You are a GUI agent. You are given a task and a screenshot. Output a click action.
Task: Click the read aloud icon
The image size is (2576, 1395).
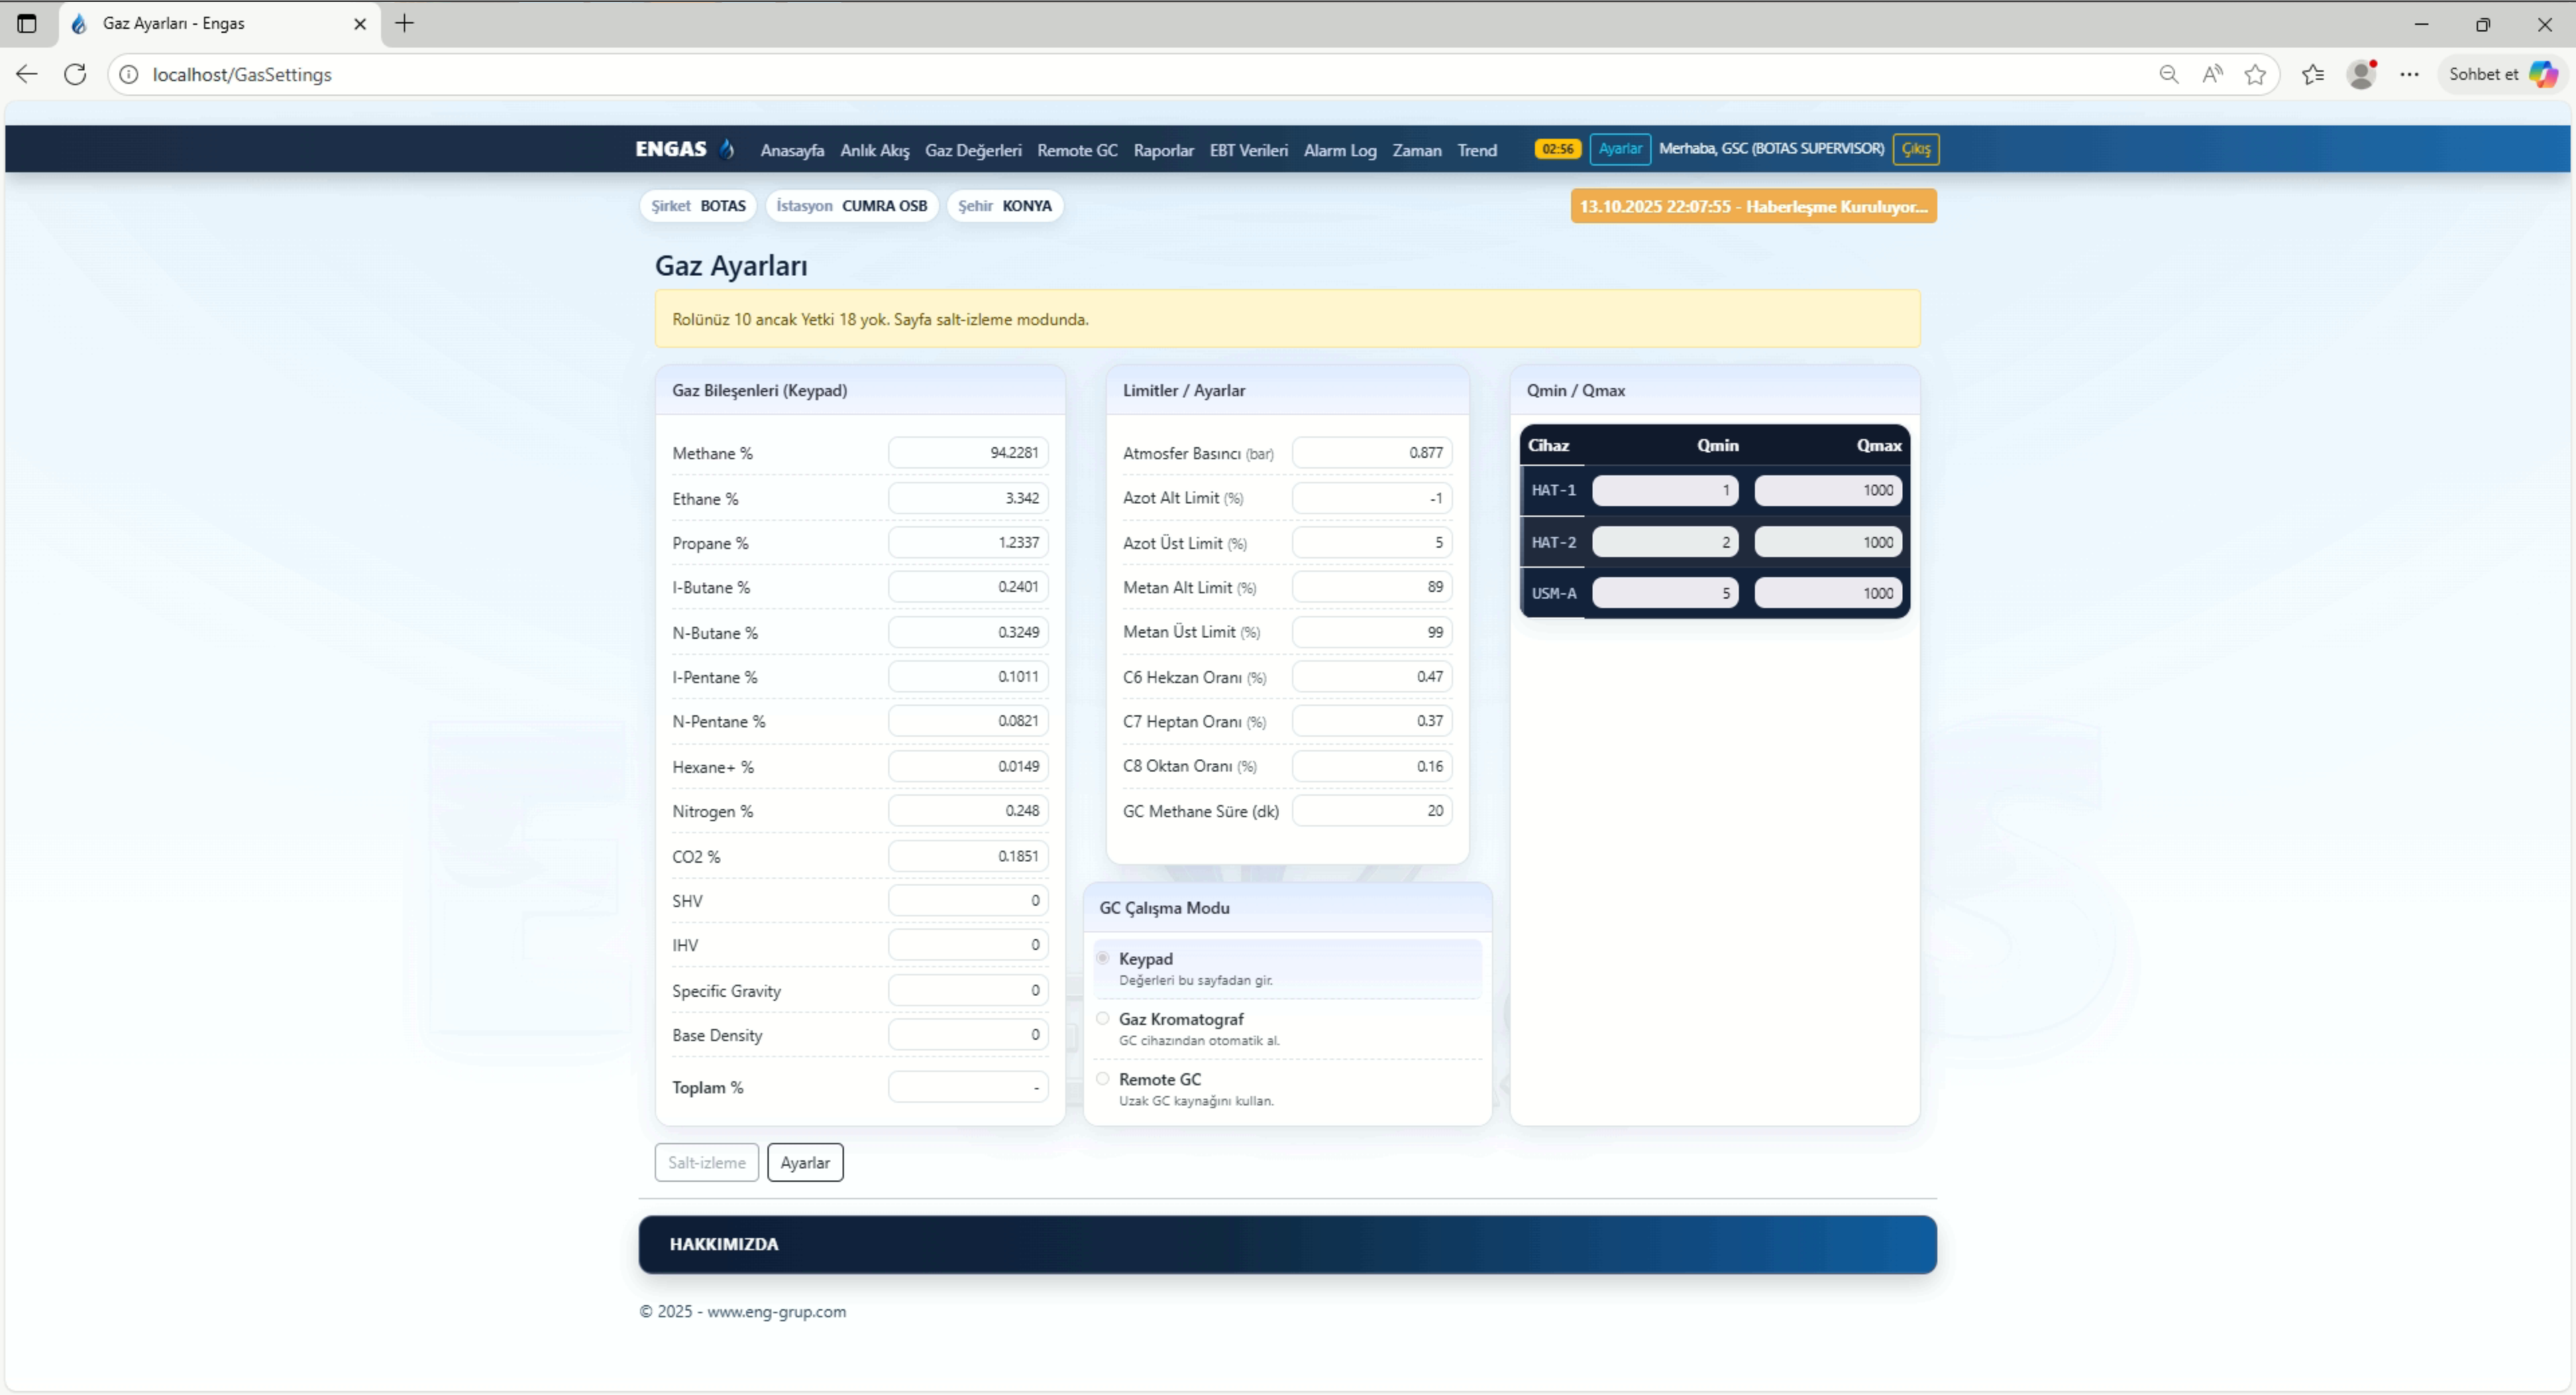point(2212,74)
